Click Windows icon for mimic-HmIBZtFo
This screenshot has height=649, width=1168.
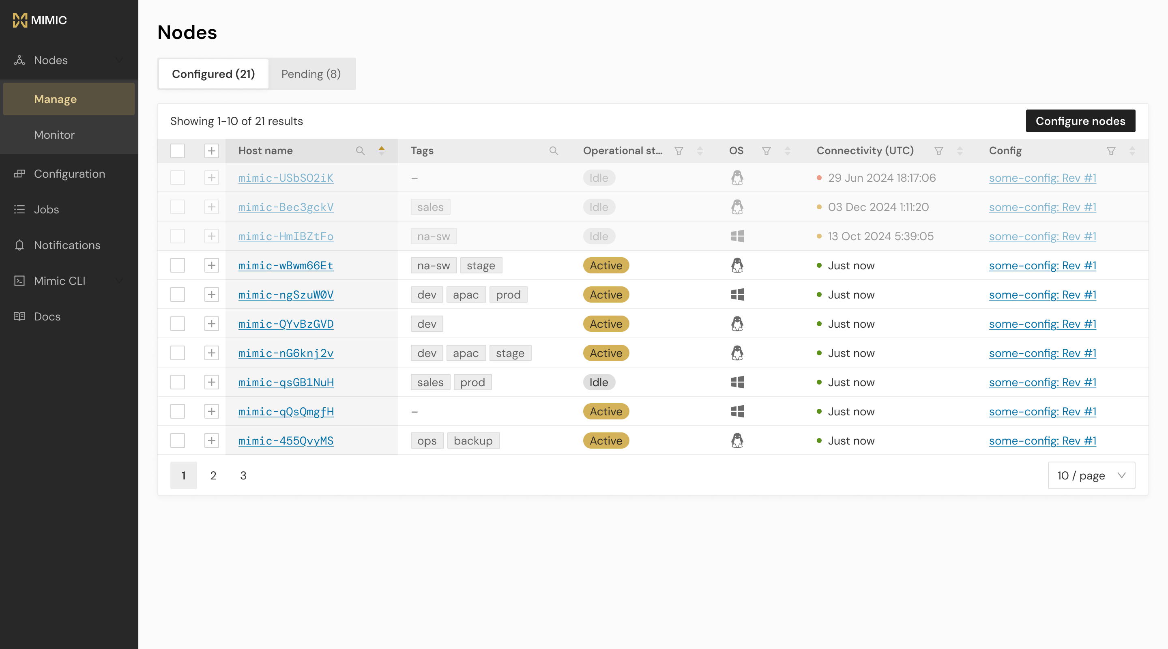737,236
